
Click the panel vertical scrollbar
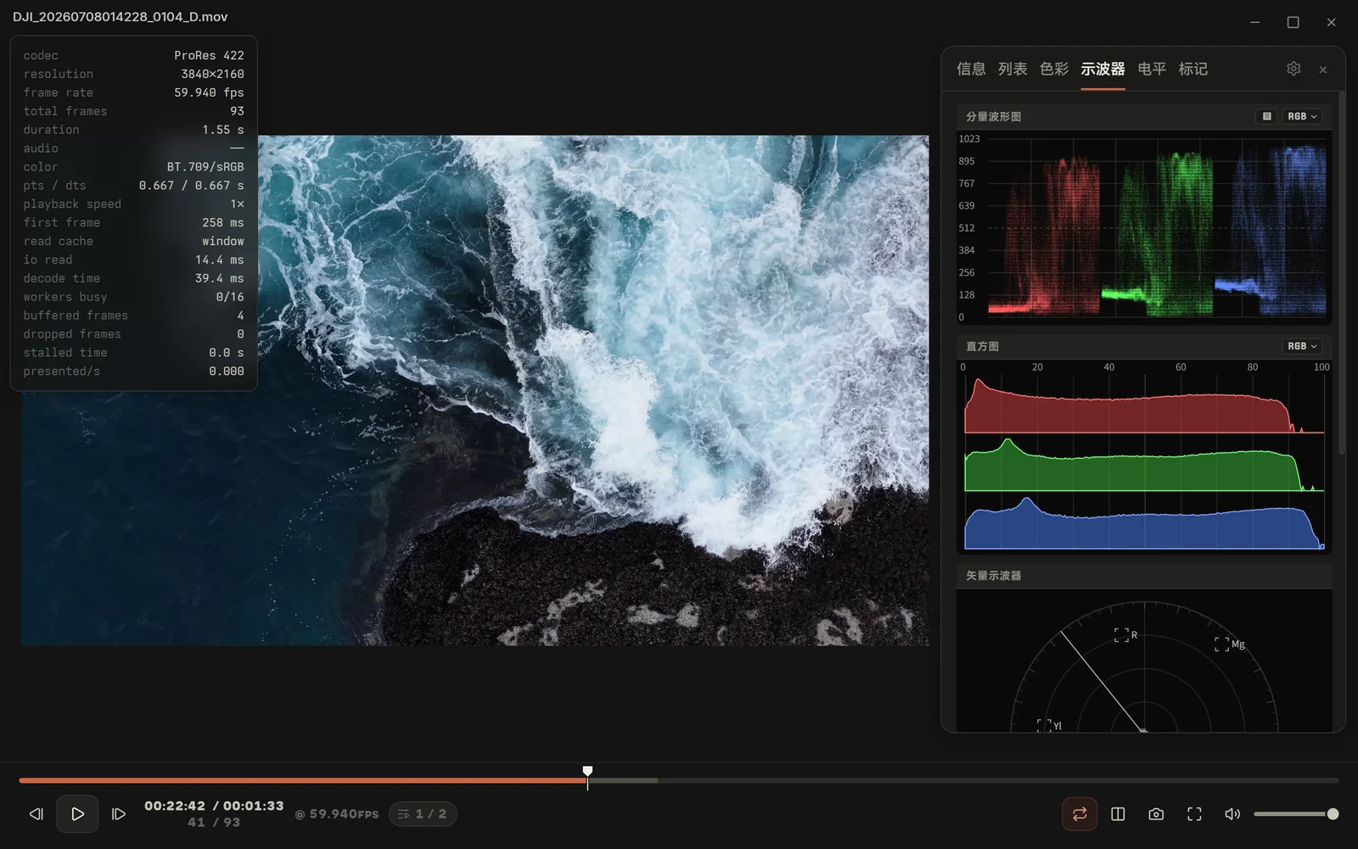point(1341,271)
